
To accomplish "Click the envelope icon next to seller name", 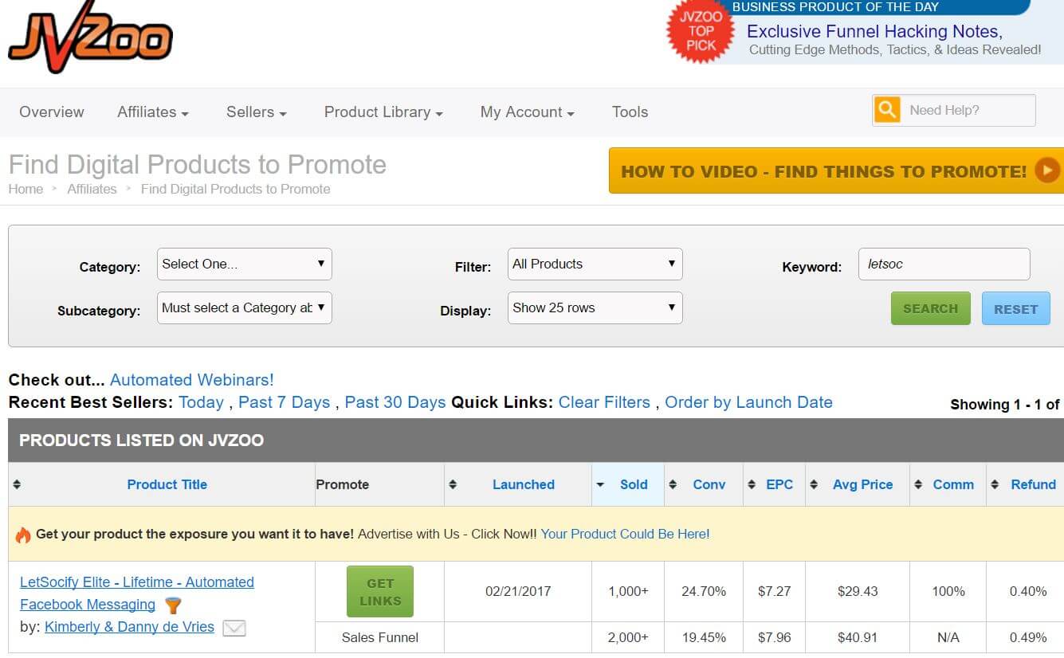I will tap(234, 629).
